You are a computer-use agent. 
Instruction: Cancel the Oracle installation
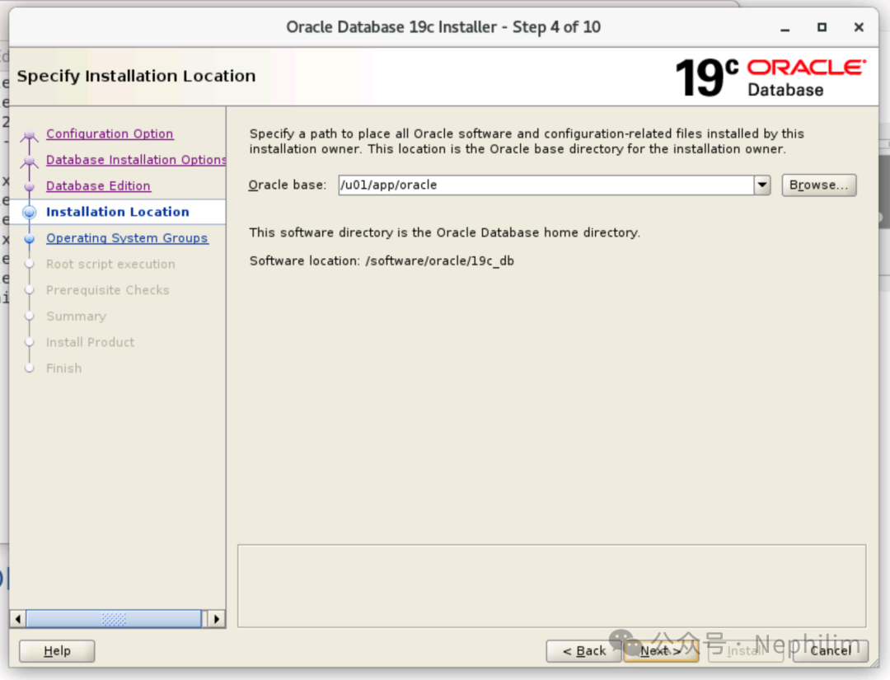(831, 651)
